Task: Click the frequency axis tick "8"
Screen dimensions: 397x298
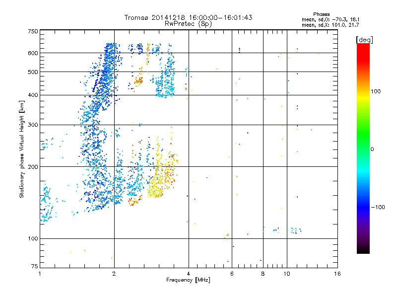Action: (x=263, y=274)
